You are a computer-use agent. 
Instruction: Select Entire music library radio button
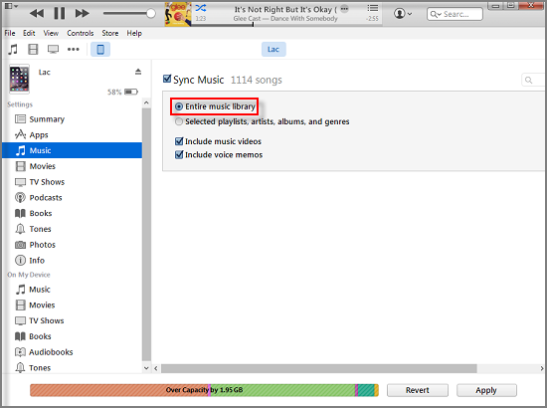179,106
